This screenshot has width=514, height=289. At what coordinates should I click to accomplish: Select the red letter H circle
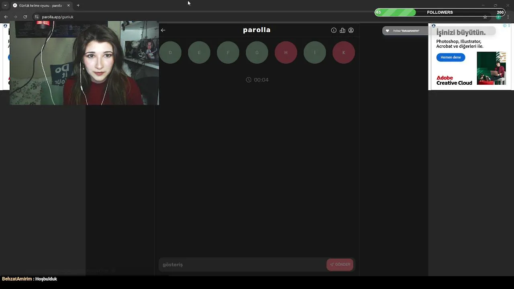tap(286, 53)
